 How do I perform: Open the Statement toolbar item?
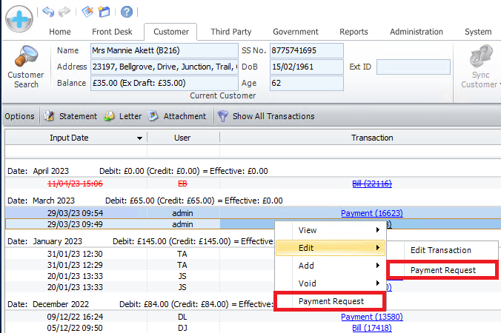(70, 116)
